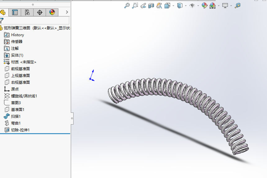Select the 材质 <未指定> material item
The image size is (267, 178).
pyautogui.click(x=20, y=62)
